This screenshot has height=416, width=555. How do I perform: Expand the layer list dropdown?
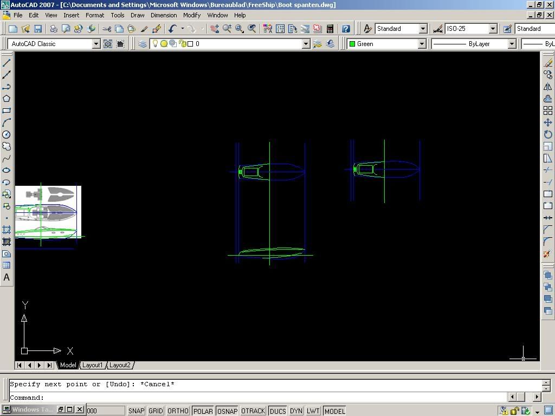click(x=306, y=44)
